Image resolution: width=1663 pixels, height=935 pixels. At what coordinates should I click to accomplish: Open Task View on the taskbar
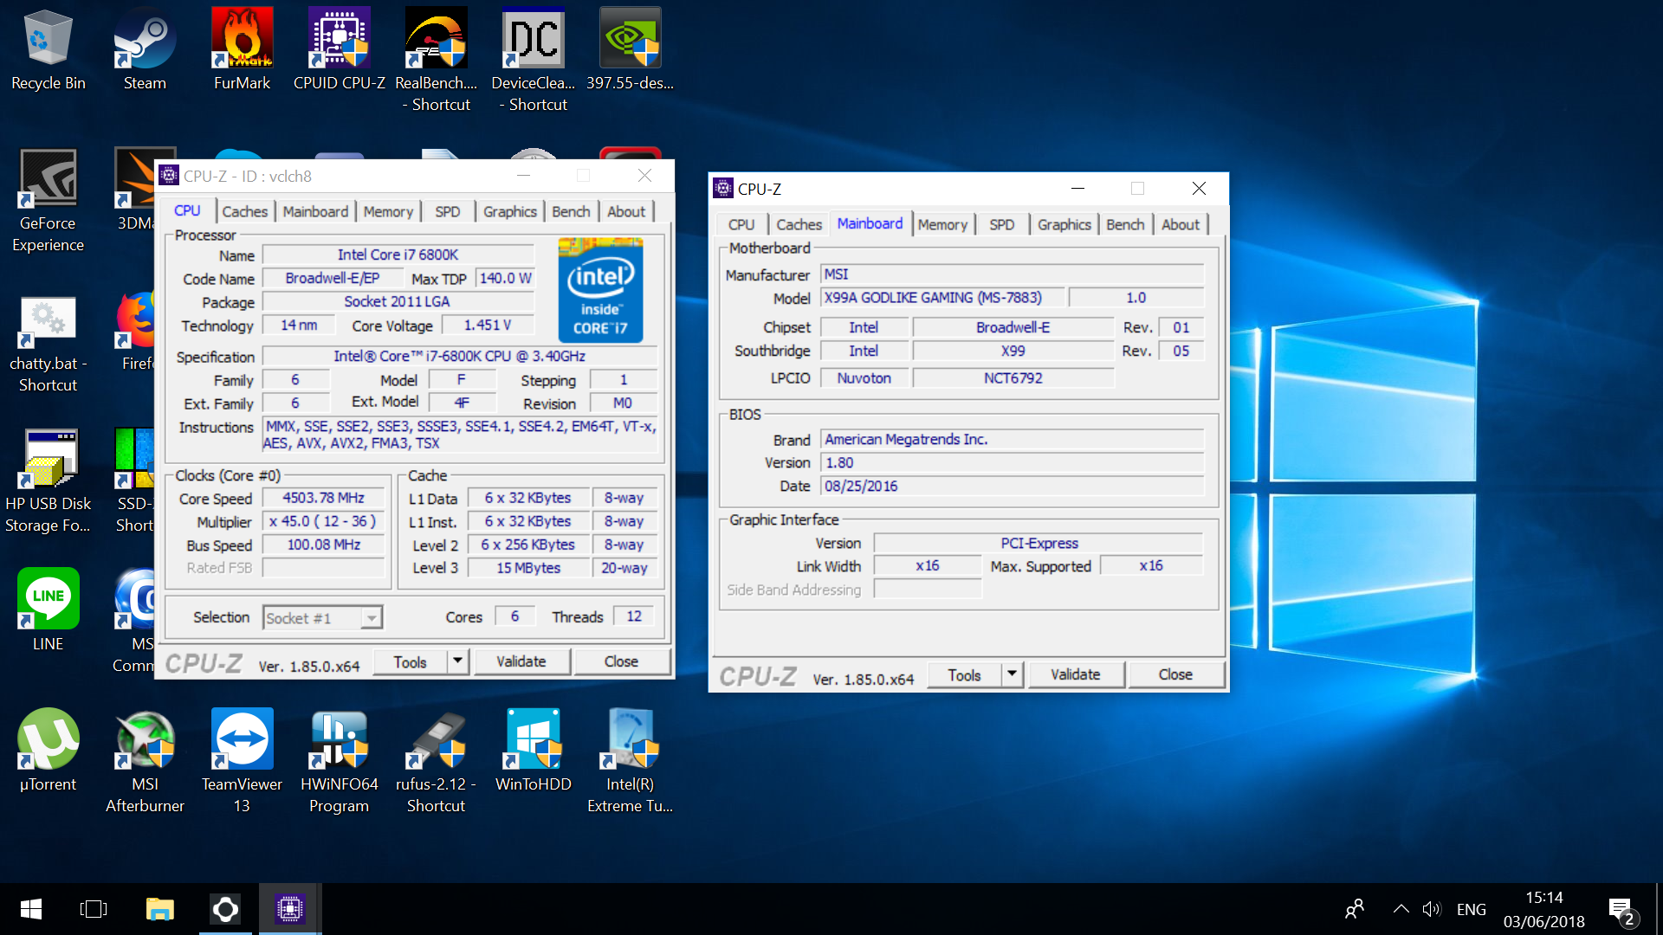94,909
